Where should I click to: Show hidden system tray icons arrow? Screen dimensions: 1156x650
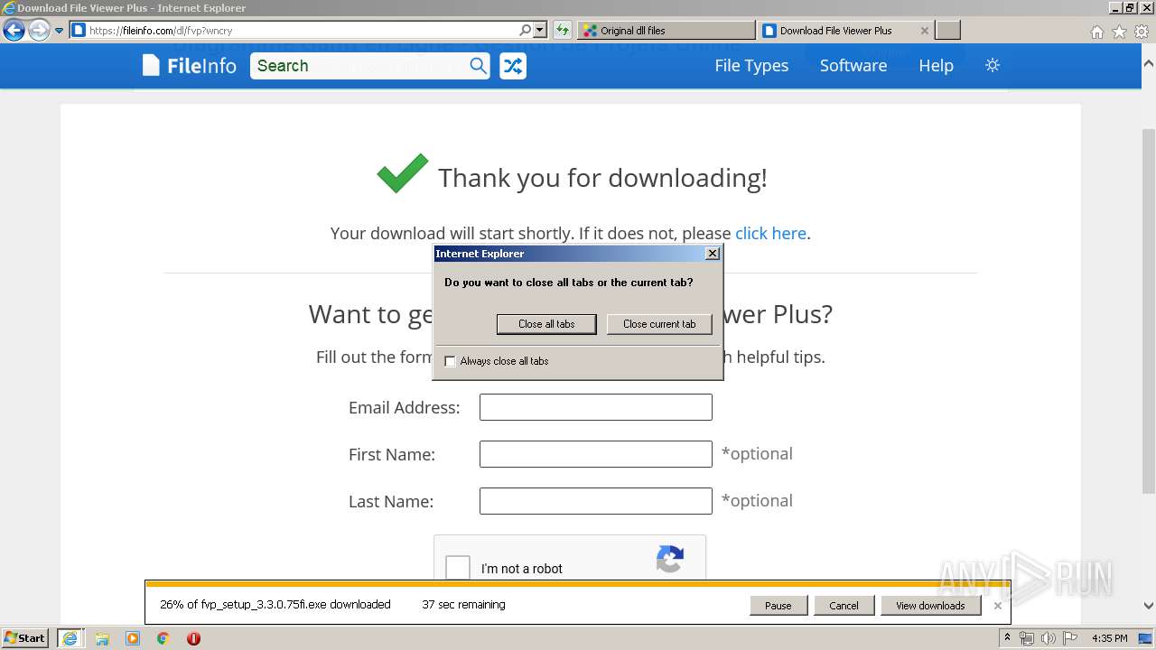(1007, 638)
